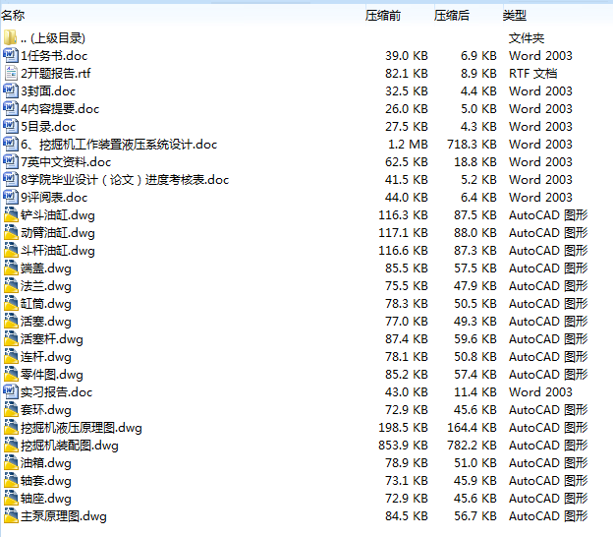Select the file name 6、挖掘机工作装置液压系统设计.doc
Viewport: 613px width, 537px height.
(119, 144)
